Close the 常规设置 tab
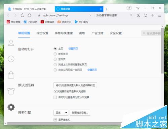The image size is (168, 129). tap(101, 9)
